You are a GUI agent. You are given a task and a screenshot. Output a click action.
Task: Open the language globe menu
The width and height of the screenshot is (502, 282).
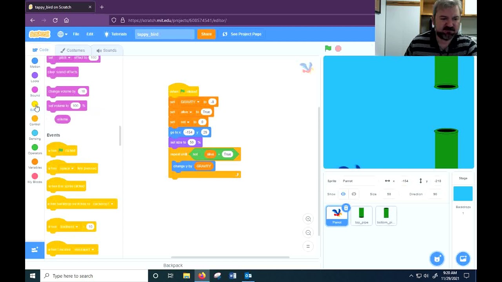click(62, 34)
